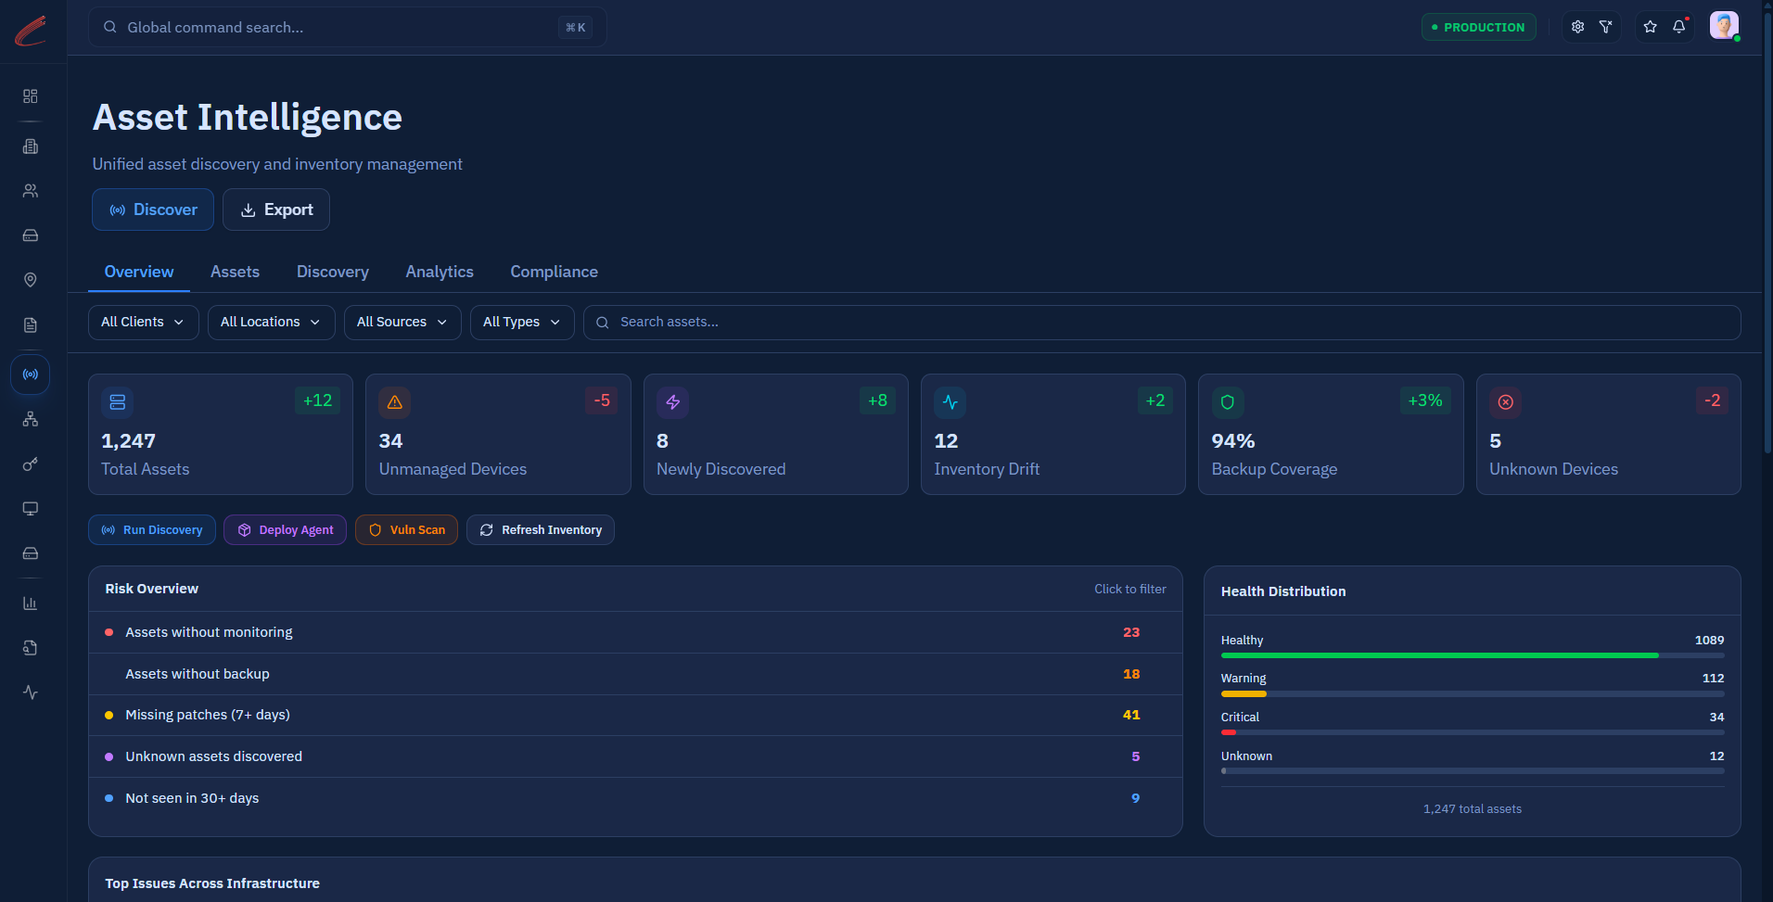Click the Unknown health progress bar
Screen dimensions: 1773x902
1473,771
